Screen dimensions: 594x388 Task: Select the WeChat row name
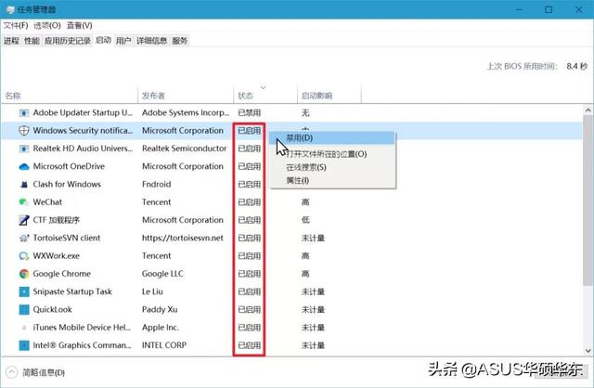(x=47, y=202)
